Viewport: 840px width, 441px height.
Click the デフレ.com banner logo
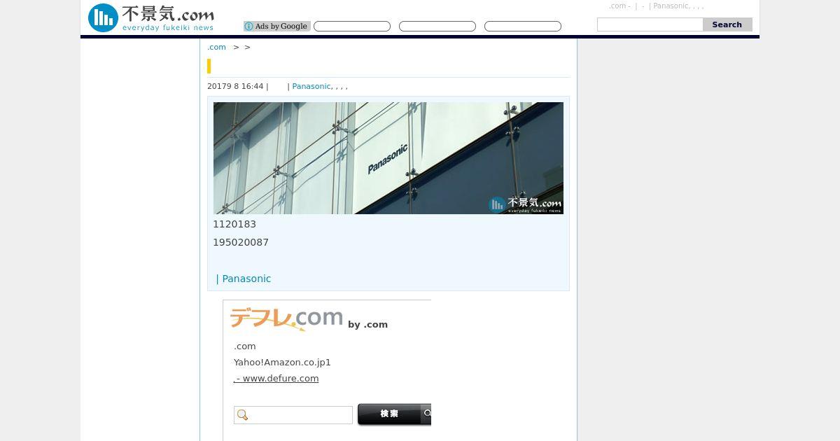pos(286,319)
